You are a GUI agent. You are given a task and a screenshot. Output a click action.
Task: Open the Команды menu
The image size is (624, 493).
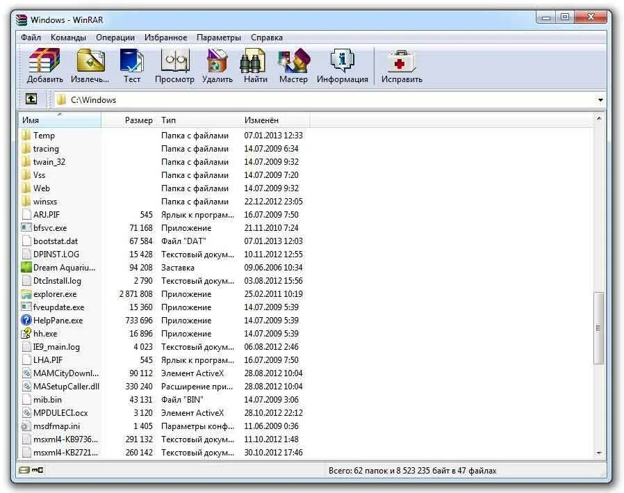pos(68,38)
